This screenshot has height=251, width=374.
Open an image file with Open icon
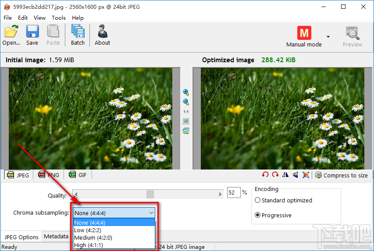11,35
